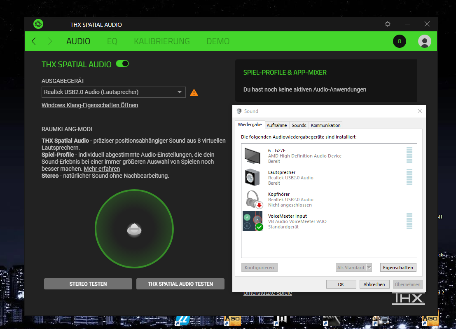Select the "Nicht angeschlossen" status text
The width and height of the screenshot is (456, 329).
[x=290, y=205]
